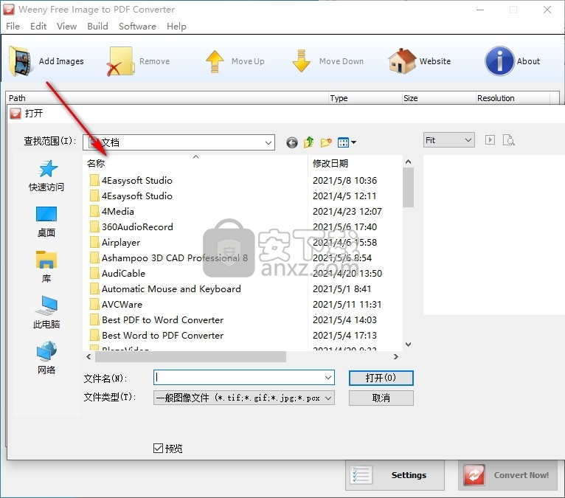Click the preview magnifier page icon
This screenshot has width=565, height=498.
pos(508,140)
